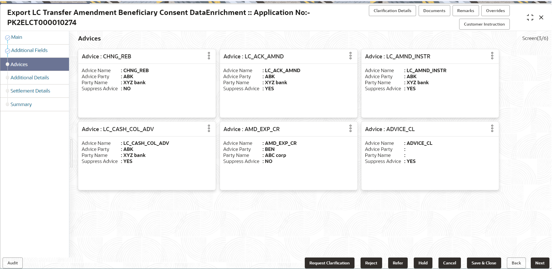This screenshot has height=269, width=552.
Task: Click 'ABC corp' party name value
Action: click(275, 155)
